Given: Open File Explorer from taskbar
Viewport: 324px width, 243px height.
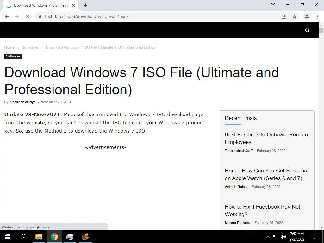Looking at the screenshot, I should tap(39, 237).
